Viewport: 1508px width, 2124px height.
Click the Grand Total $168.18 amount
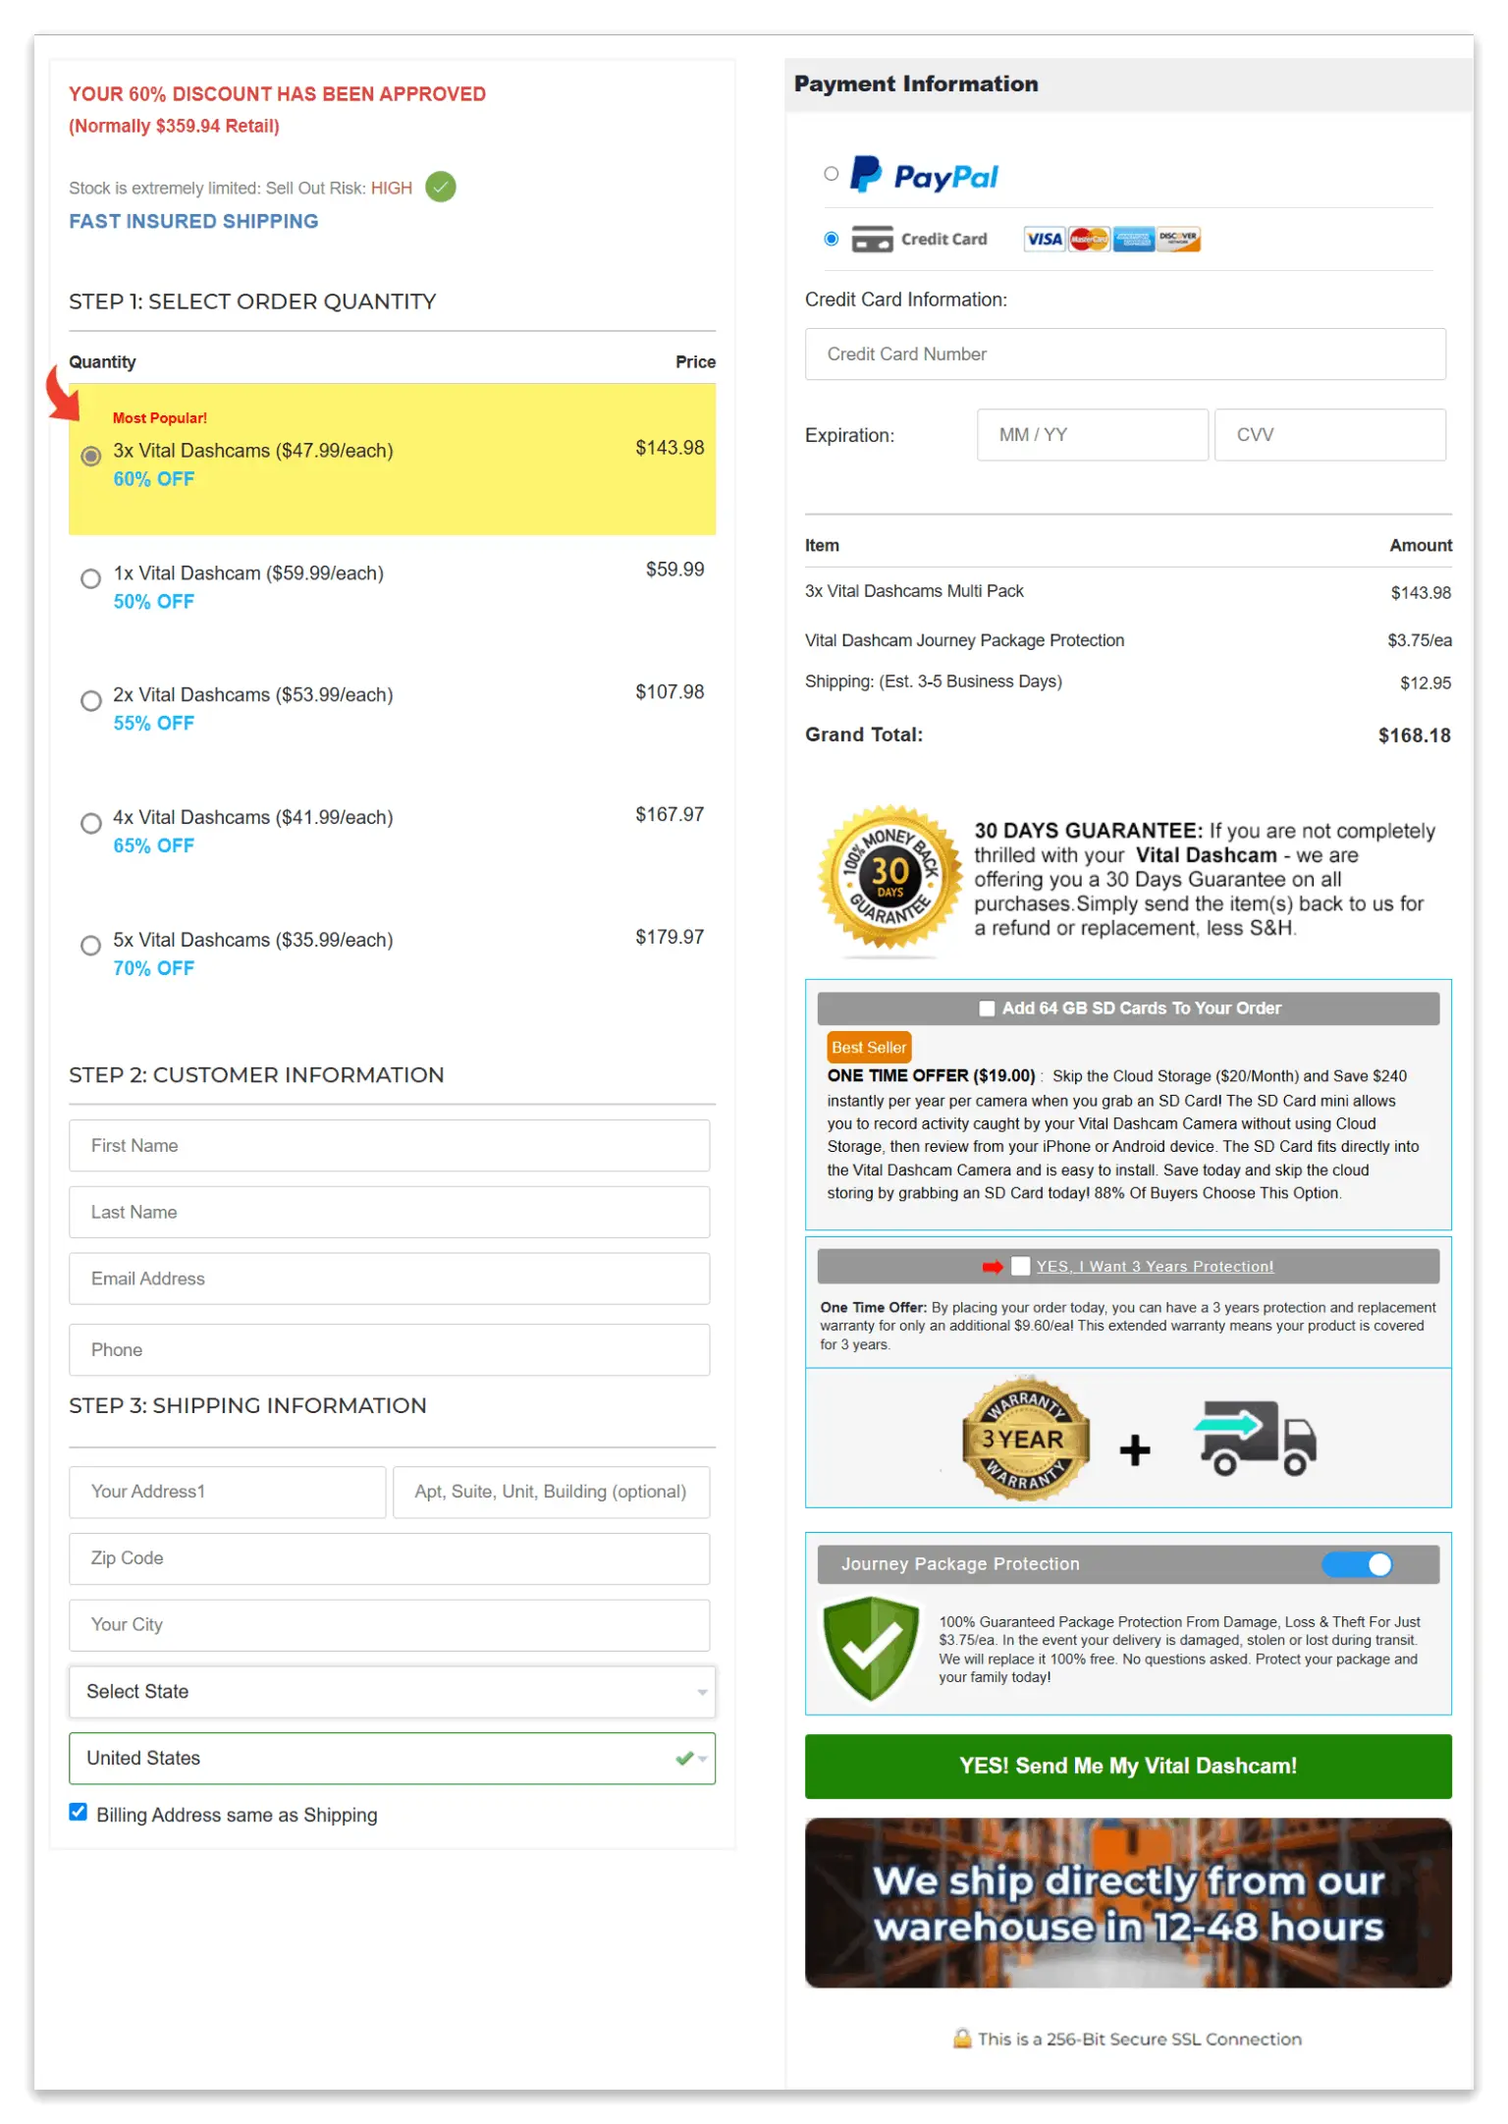(x=1414, y=735)
